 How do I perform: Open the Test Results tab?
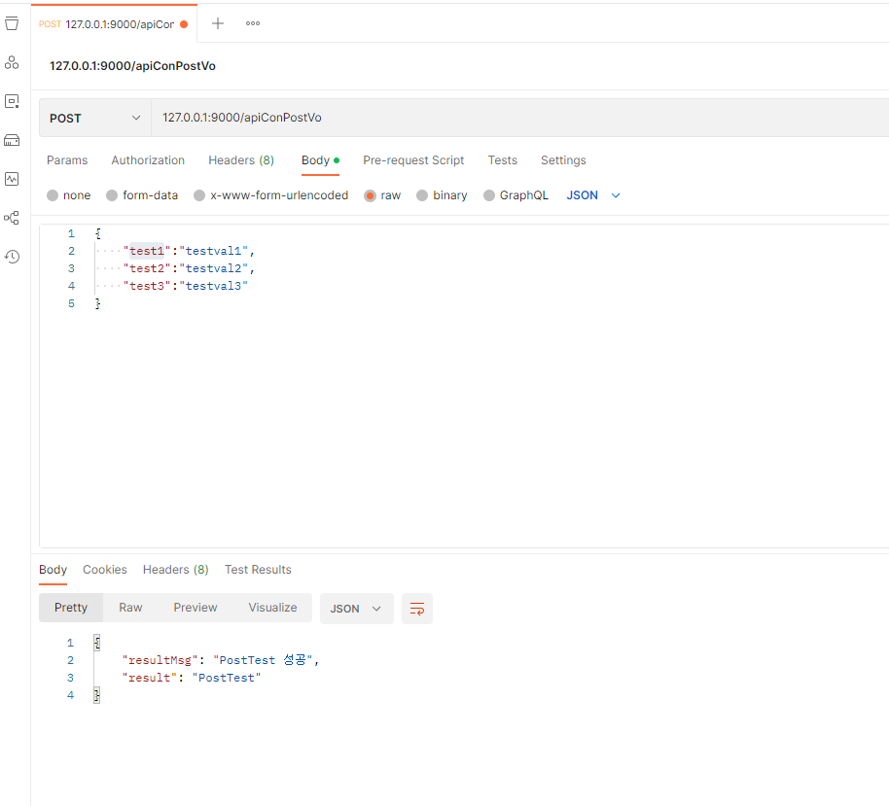258,570
